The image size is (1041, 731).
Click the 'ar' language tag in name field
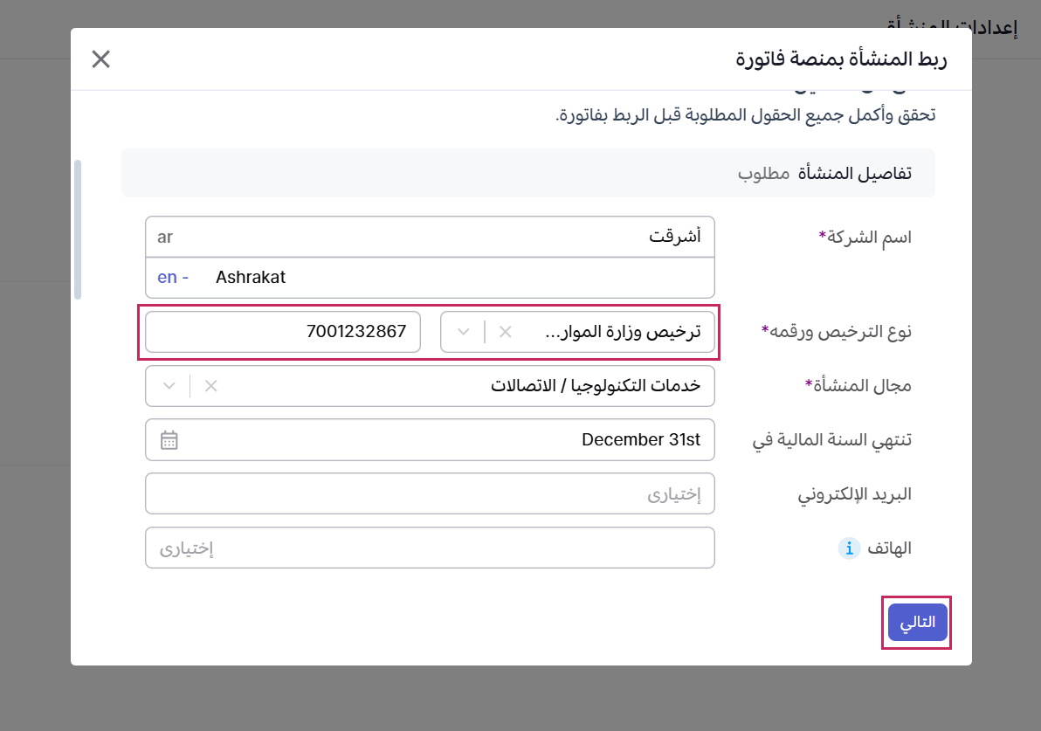pyautogui.click(x=166, y=237)
